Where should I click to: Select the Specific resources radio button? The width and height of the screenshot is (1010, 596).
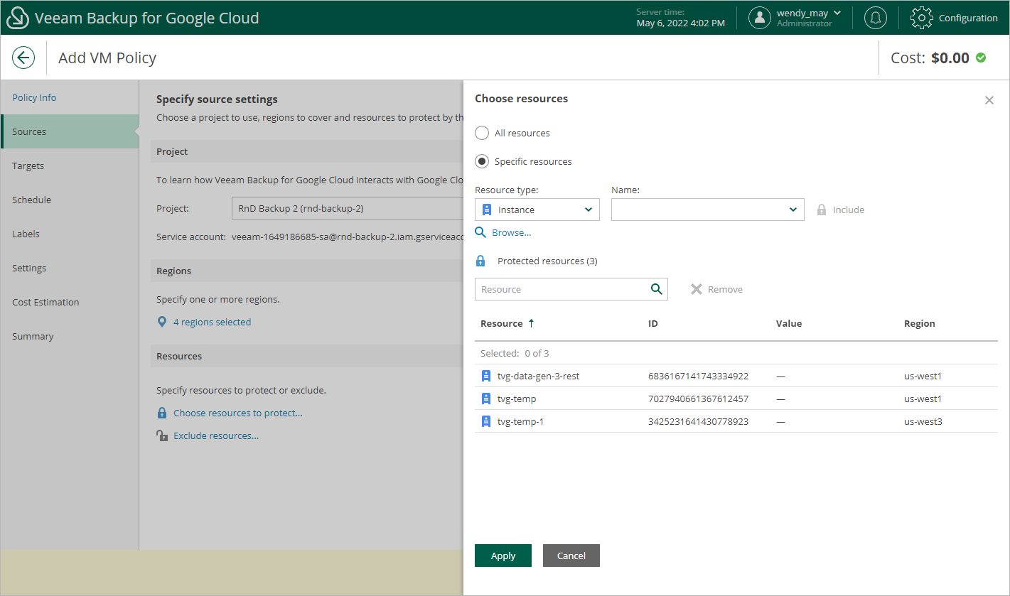(482, 161)
